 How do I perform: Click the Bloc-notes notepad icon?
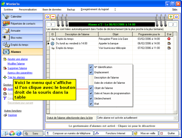(x=6, y=38)
